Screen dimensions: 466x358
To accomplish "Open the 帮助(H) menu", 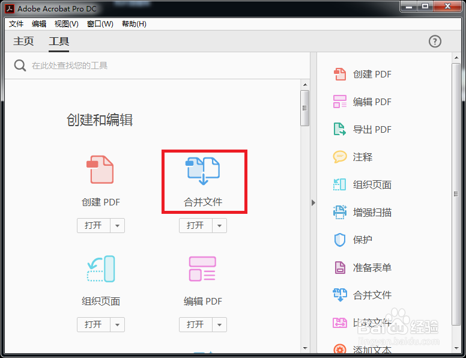I will pyautogui.click(x=134, y=24).
